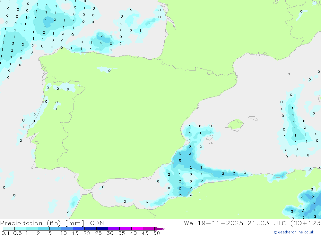
Task: Click the over-50 mm legend arrow tip
Action: point(161,229)
